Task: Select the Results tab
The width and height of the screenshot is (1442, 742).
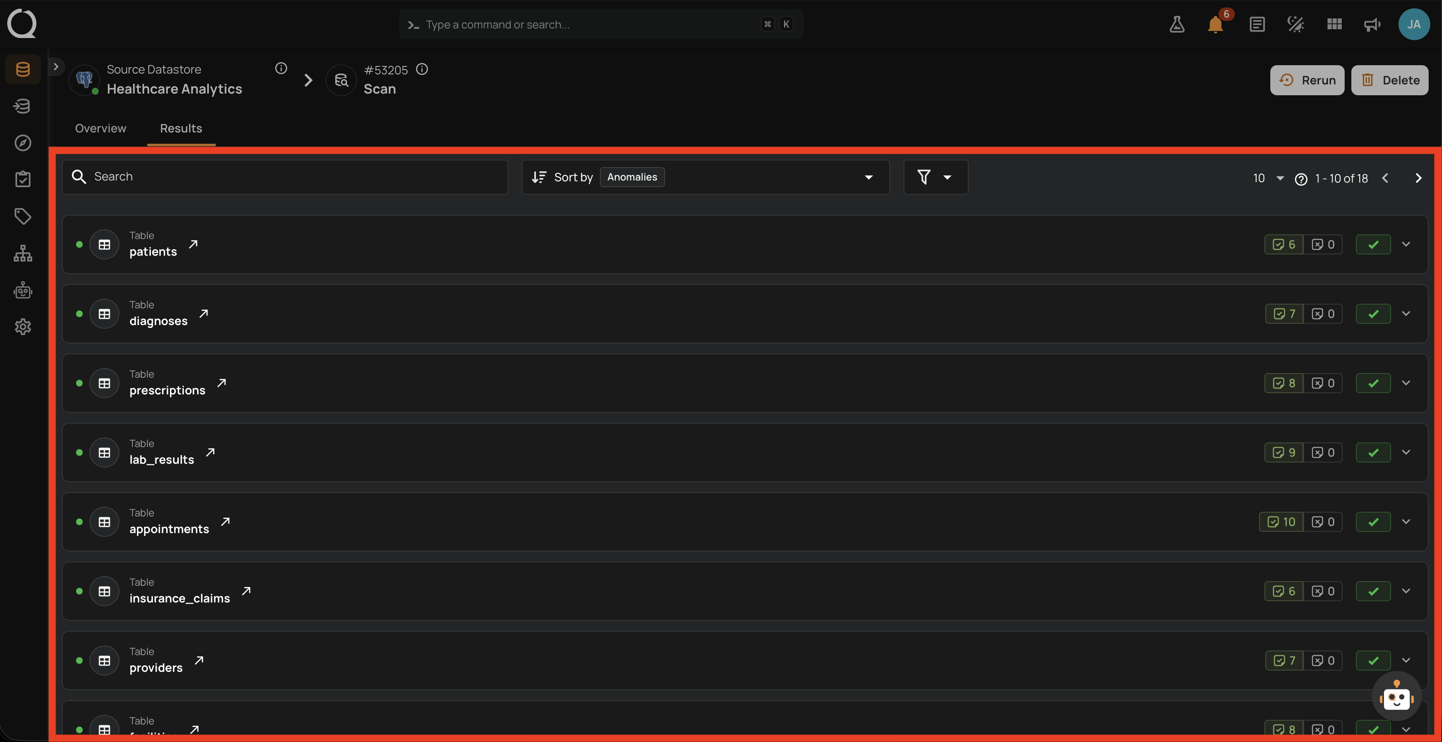Action: tap(181, 128)
